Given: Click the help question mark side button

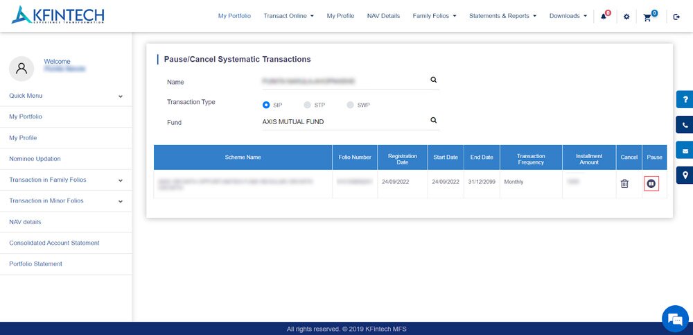Looking at the screenshot, I should tap(685, 100).
